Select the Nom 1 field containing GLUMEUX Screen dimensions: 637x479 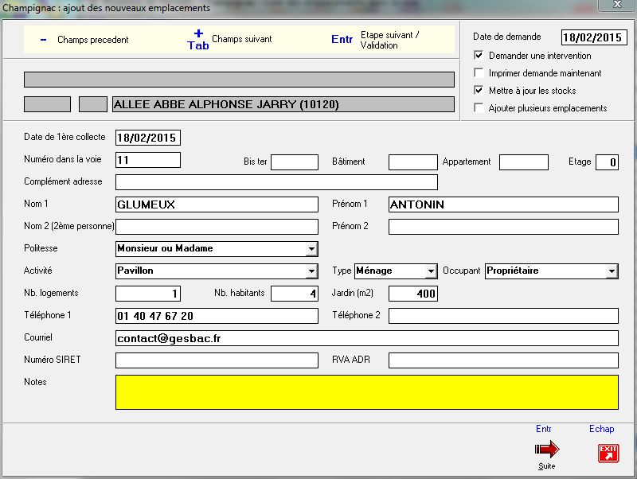click(217, 204)
